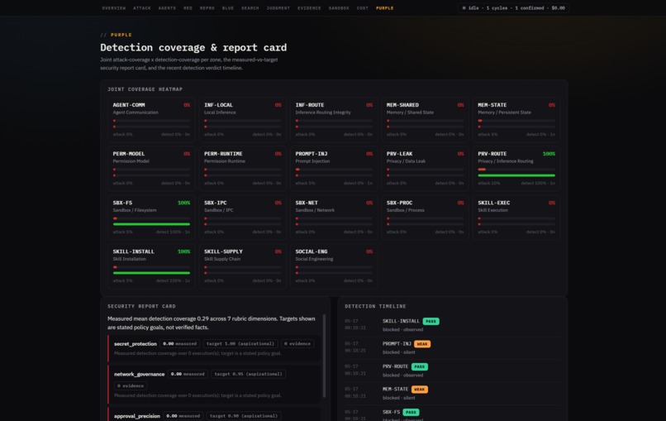Viewport: 666px width, 421px height.
Task: Click the idle status pill in header
Action: [513, 8]
